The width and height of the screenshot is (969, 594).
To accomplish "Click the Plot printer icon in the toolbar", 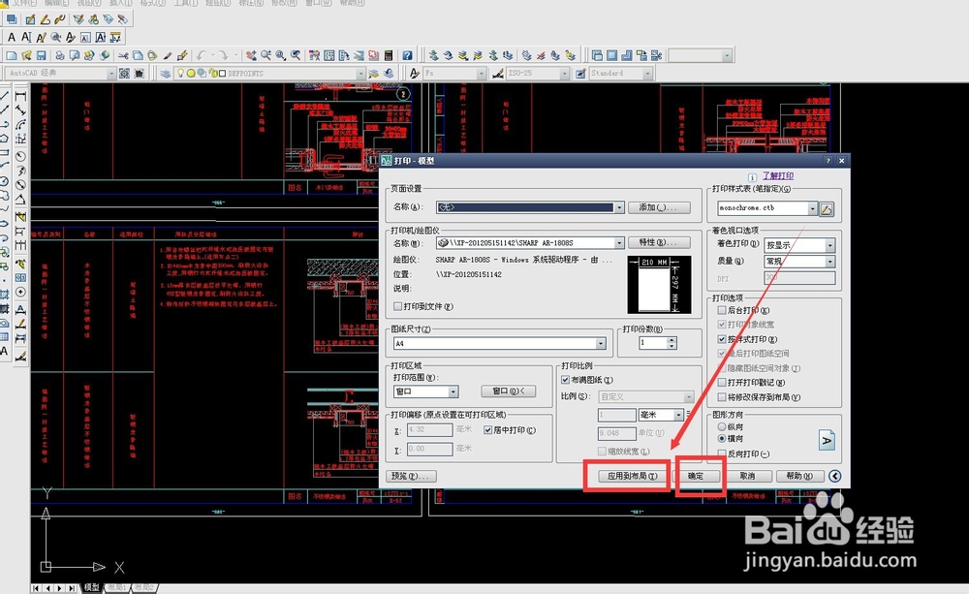I will point(60,55).
